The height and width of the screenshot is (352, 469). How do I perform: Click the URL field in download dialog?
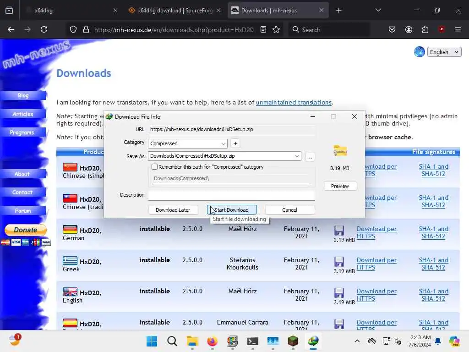pos(231,129)
